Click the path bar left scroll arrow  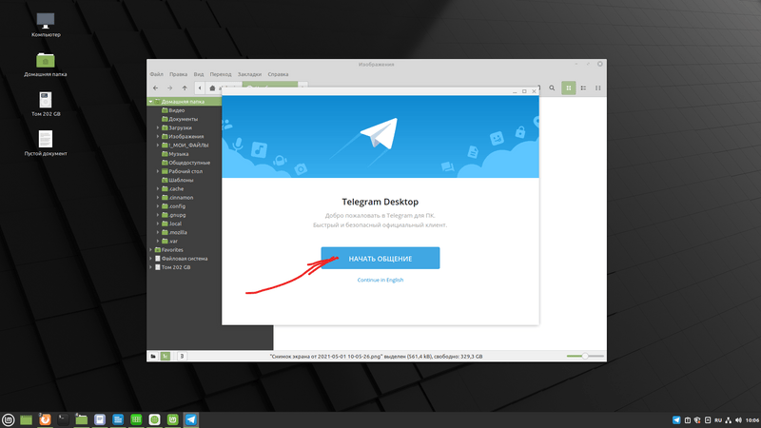200,88
